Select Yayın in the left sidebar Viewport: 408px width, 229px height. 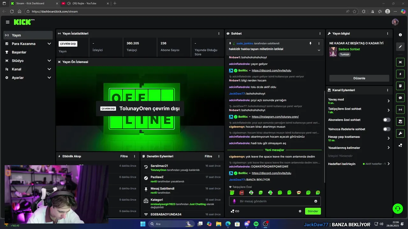tap(28, 35)
